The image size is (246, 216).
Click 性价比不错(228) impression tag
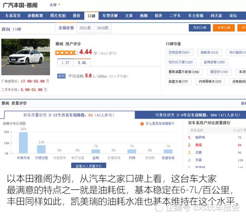click(x=181, y=62)
